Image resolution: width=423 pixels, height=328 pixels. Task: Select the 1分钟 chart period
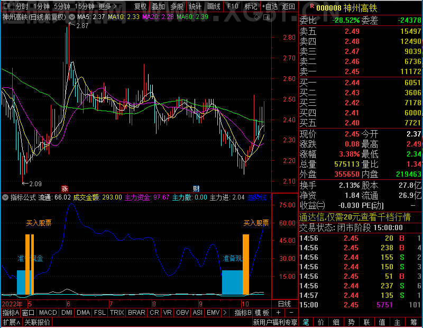pos(41,6)
